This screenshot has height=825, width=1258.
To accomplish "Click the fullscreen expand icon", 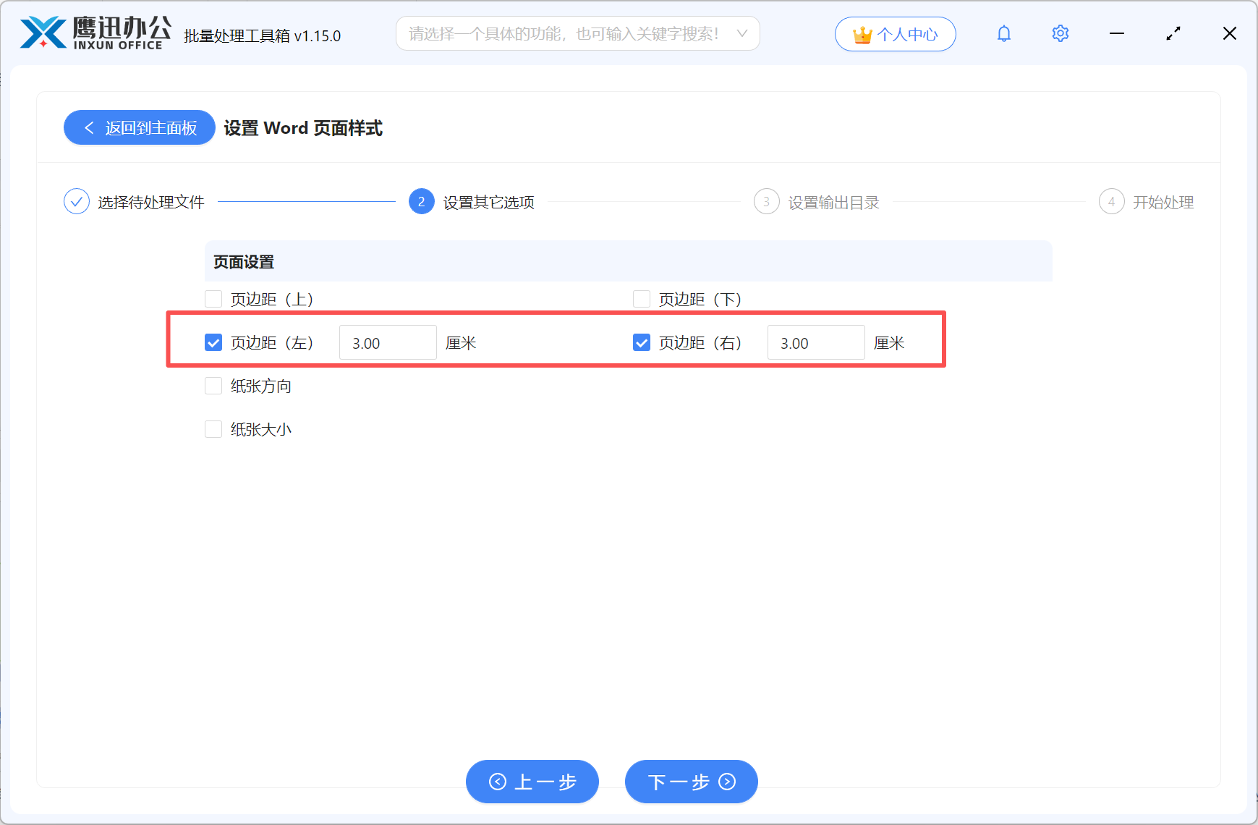I will tap(1173, 33).
